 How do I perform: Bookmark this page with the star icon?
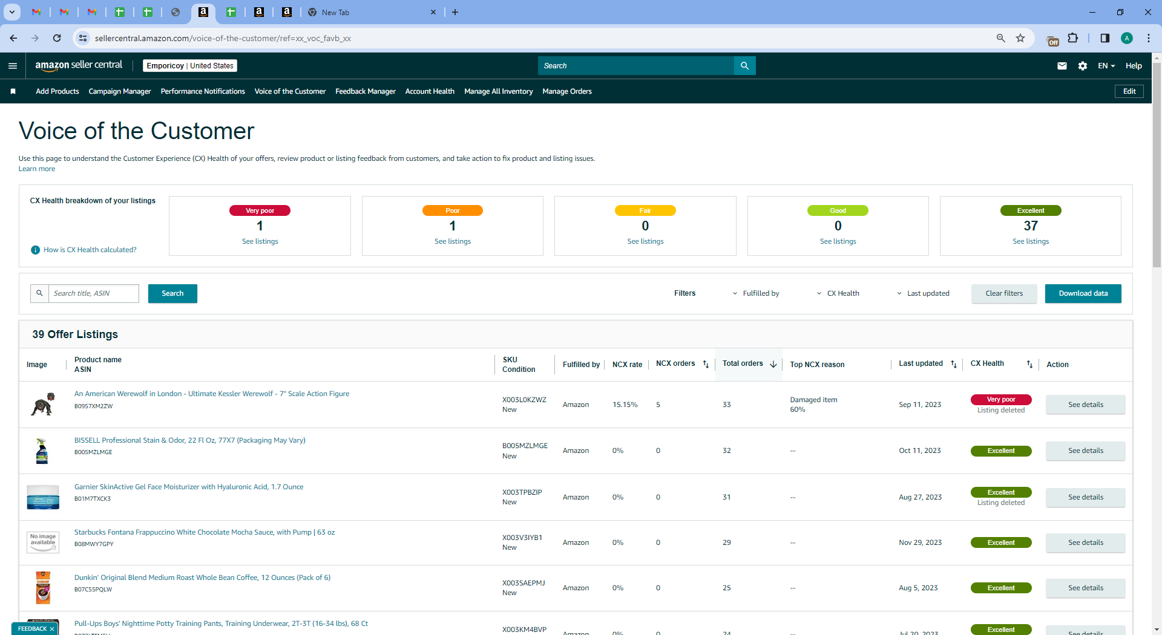coord(1020,38)
